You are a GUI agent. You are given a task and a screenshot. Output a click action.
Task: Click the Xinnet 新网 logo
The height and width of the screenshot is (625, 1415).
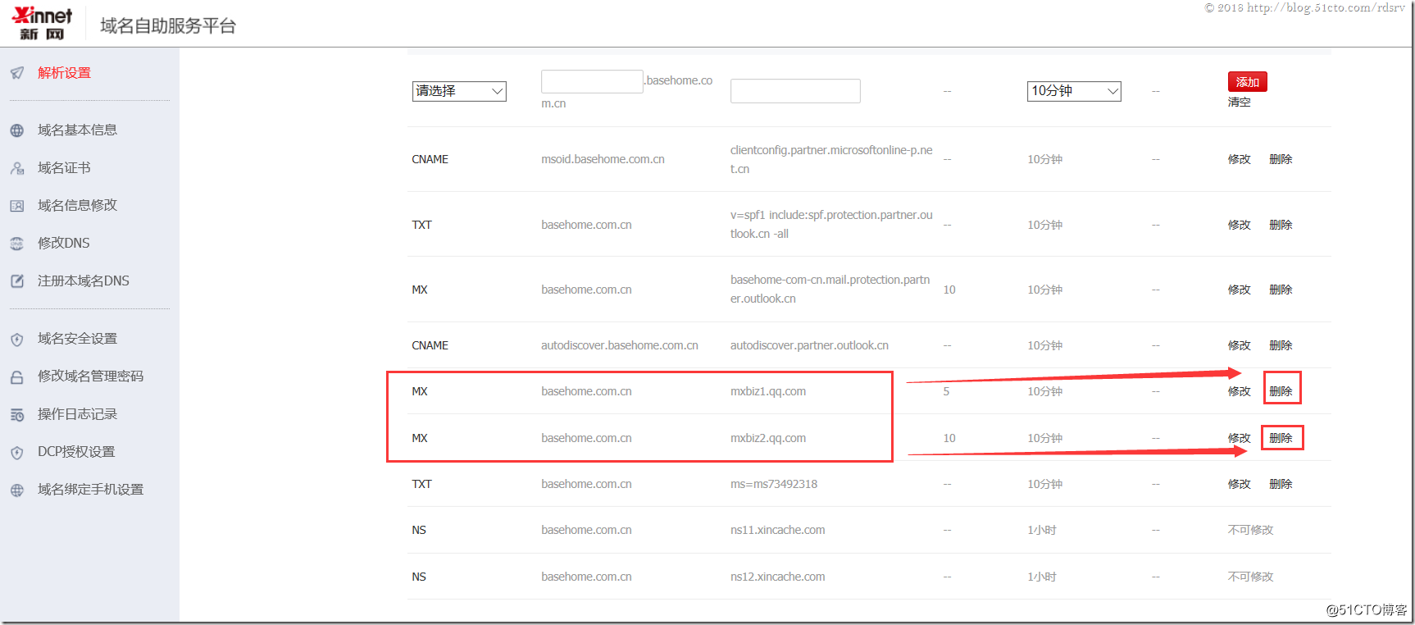click(42, 23)
